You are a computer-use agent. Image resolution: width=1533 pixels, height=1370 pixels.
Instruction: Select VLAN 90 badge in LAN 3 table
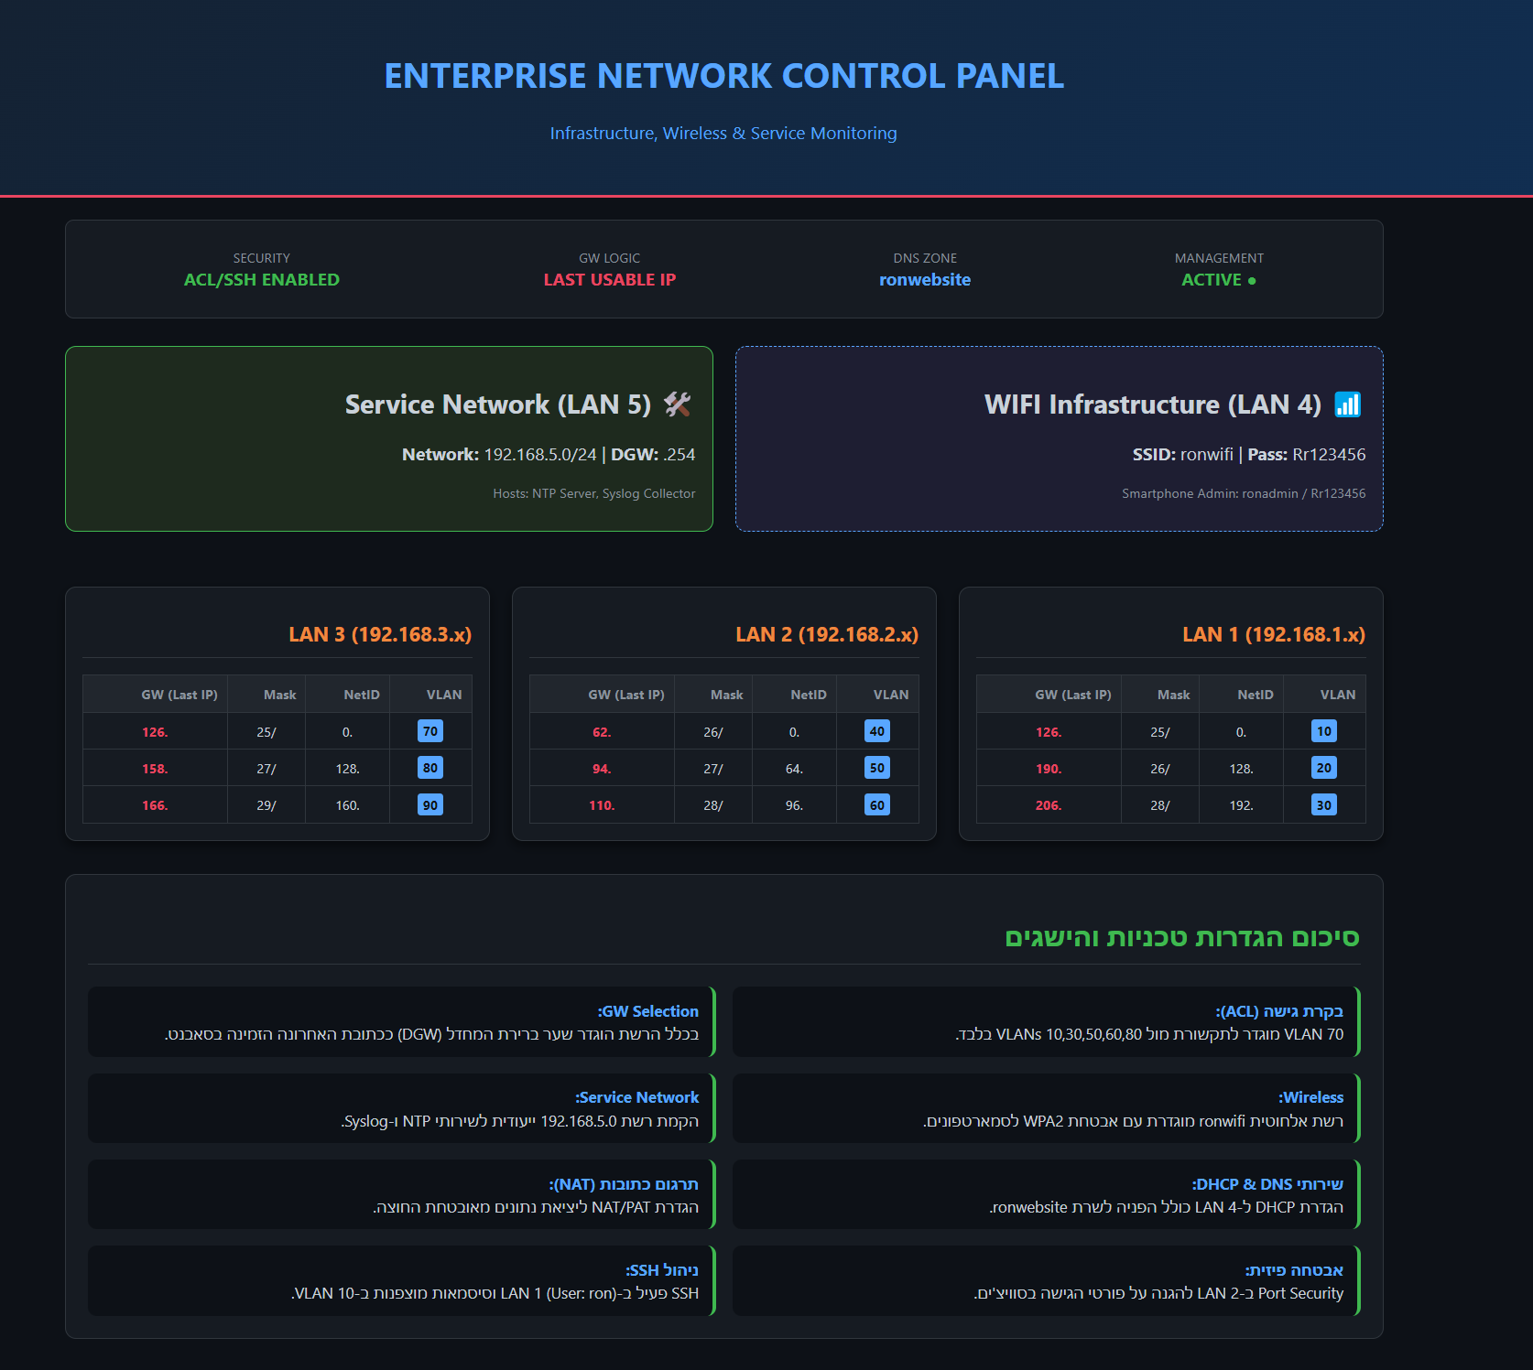click(x=430, y=804)
